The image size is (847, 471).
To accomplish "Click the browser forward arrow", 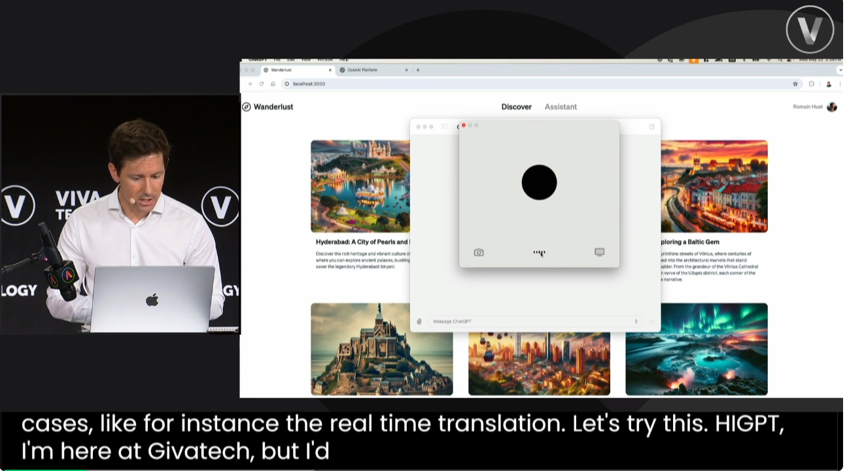I will tap(250, 84).
